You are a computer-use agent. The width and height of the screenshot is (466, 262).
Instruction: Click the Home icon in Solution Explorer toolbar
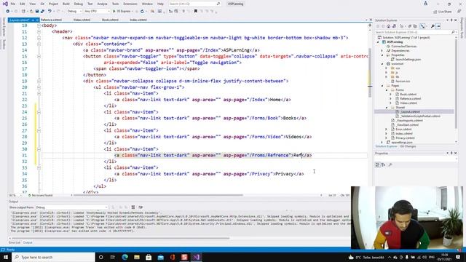coord(388,26)
